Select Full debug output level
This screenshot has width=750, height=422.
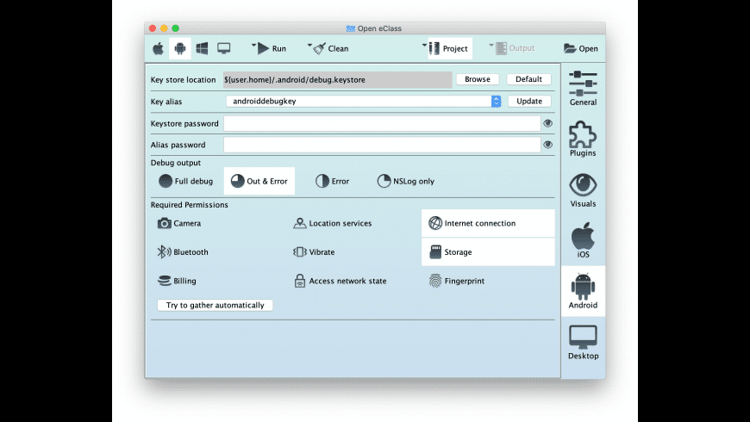point(185,181)
